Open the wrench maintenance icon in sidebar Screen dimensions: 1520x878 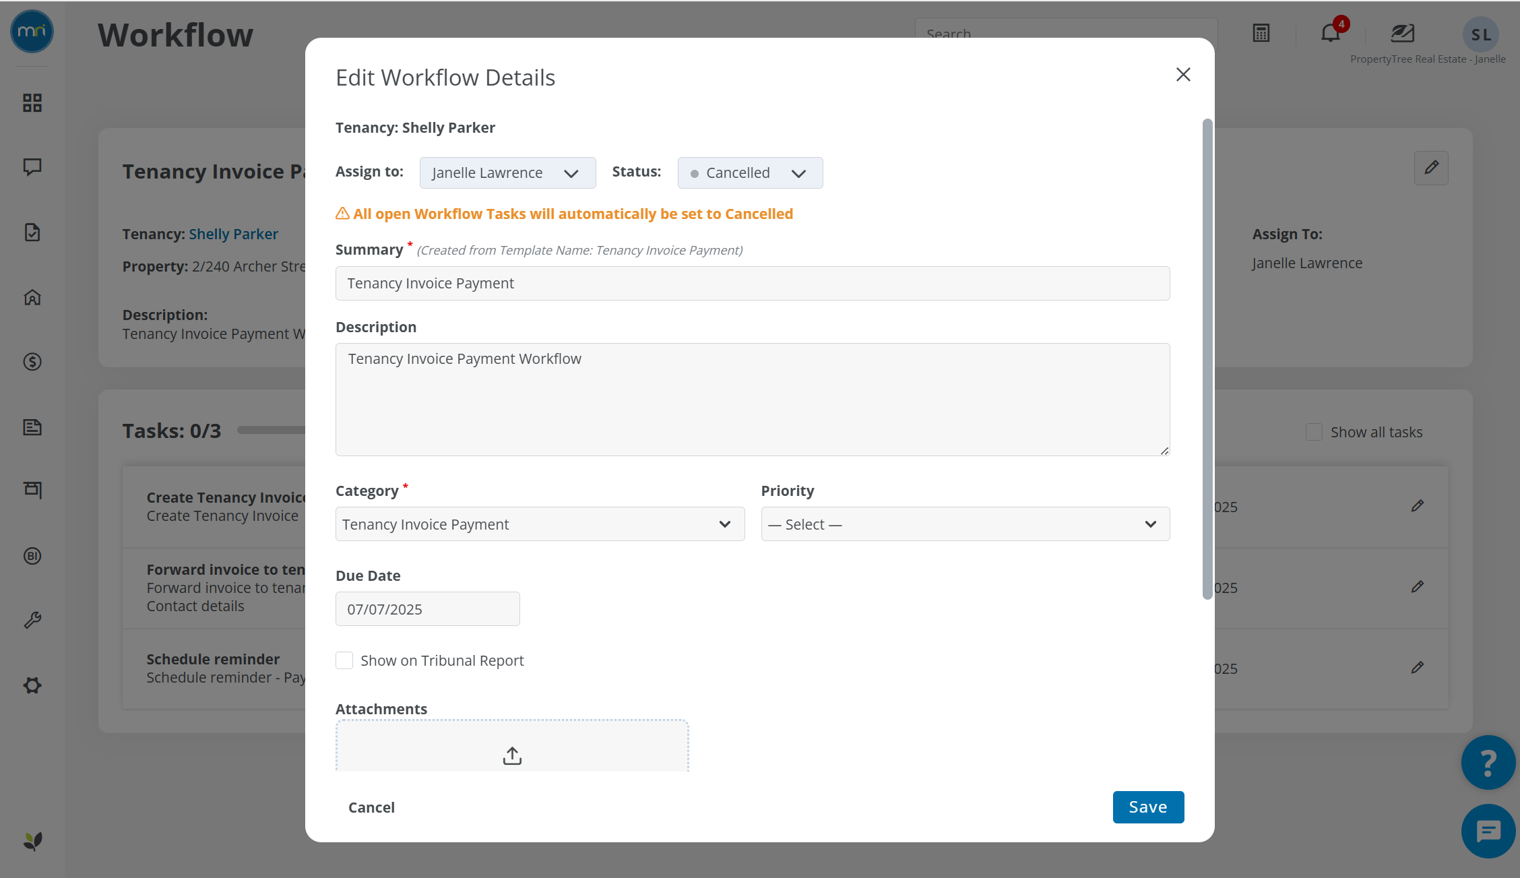(32, 620)
